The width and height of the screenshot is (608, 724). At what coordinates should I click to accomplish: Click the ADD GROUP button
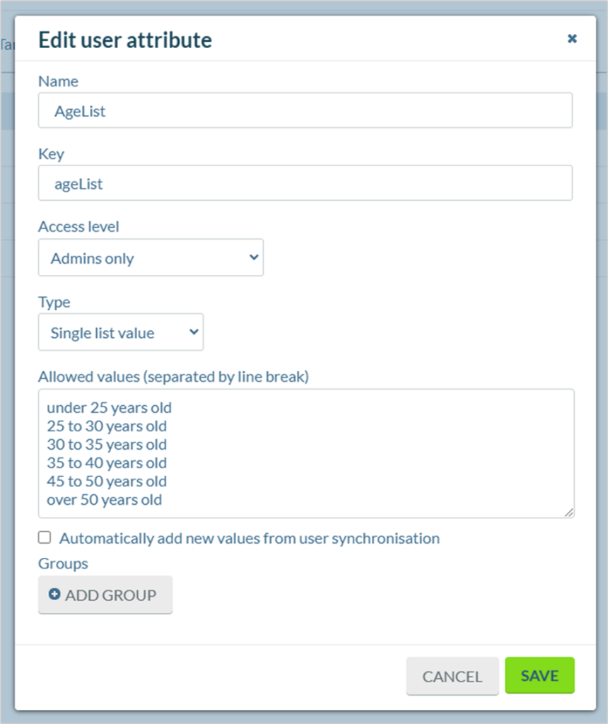point(105,595)
